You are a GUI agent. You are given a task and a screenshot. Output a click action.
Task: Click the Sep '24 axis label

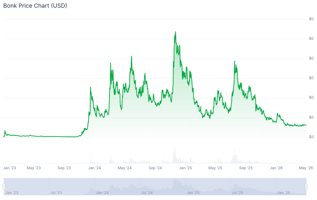[x=155, y=168]
